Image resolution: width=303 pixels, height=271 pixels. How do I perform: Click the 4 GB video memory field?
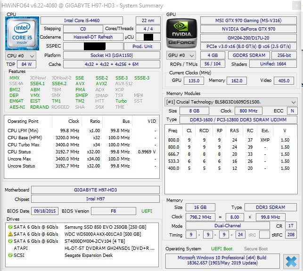(213, 56)
